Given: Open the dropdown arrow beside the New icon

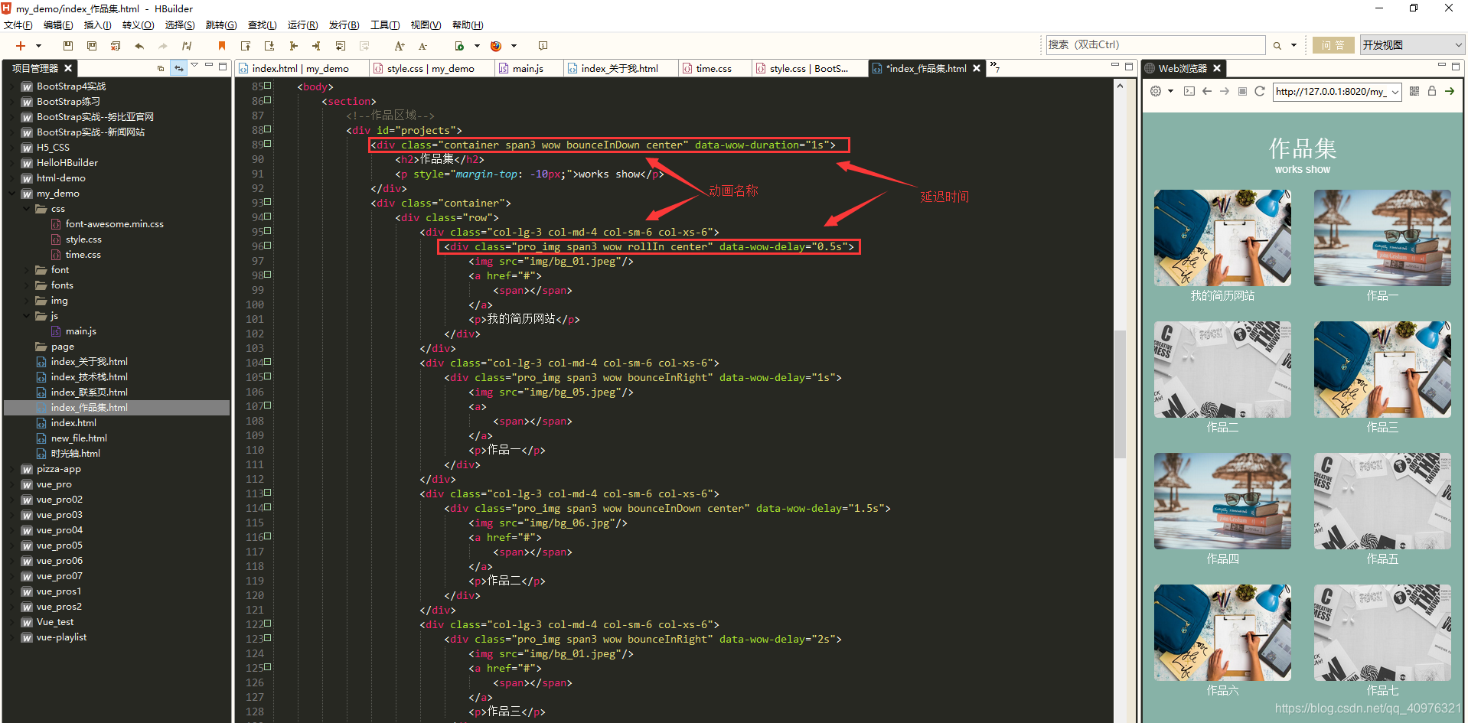Looking at the screenshot, I should [x=38, y=46].
